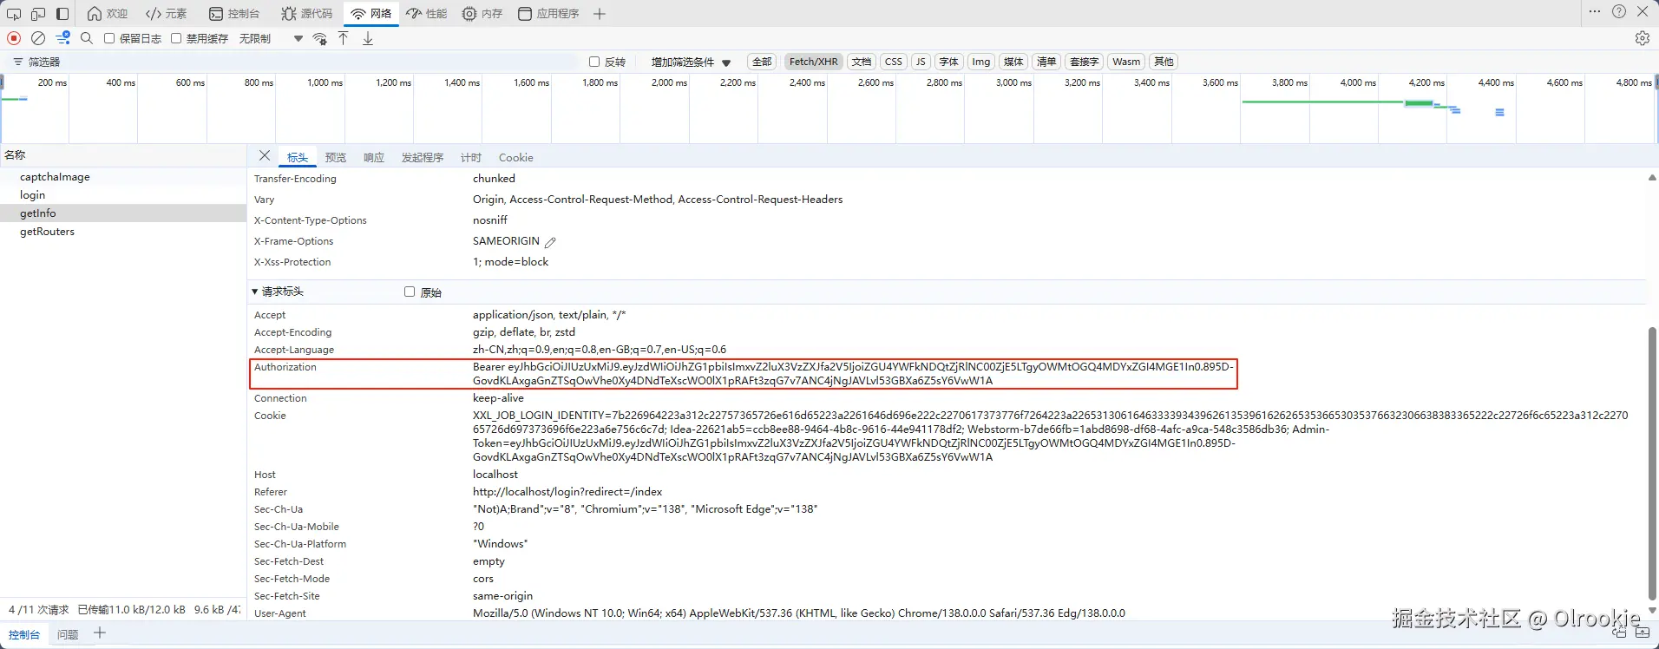Click the filter funnel icon
1659x649 pixels.
click(17, 62)
